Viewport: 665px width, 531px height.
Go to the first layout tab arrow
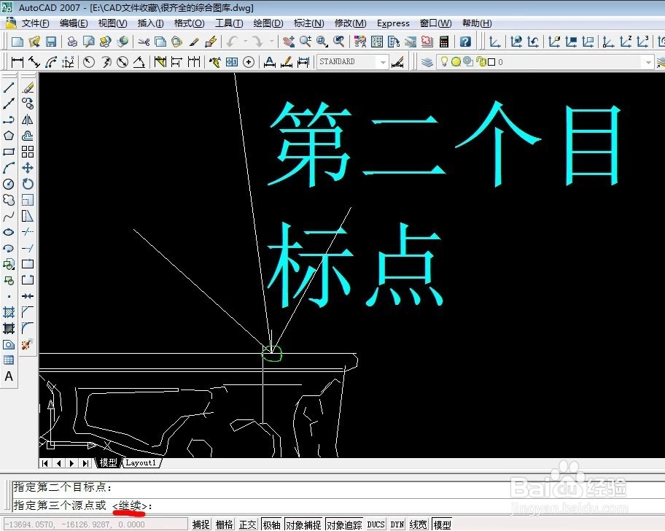(45, 463)
